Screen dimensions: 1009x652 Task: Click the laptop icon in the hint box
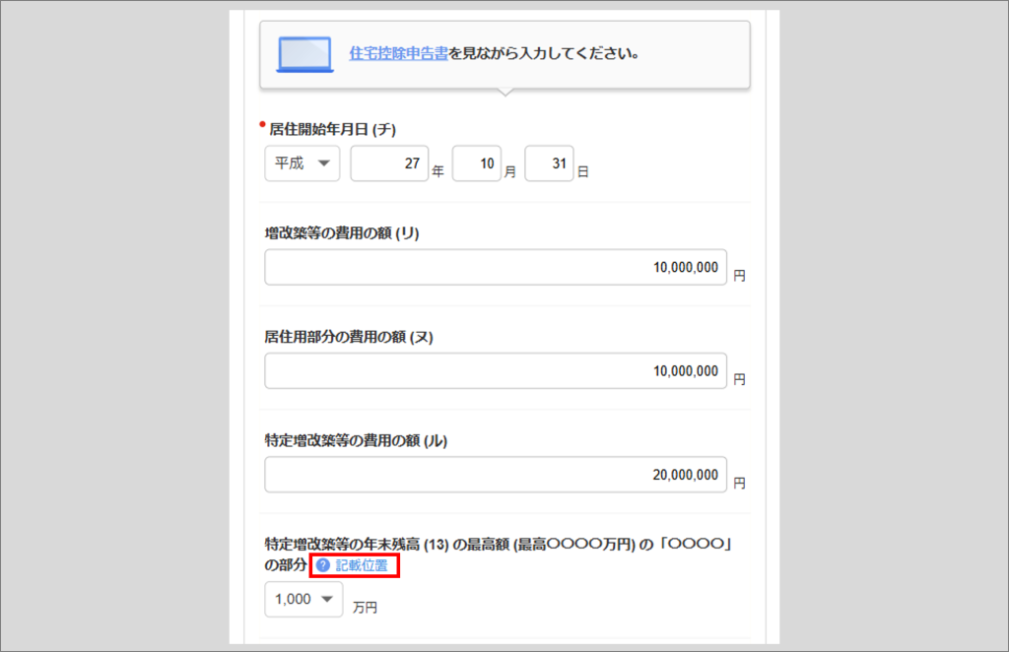pyautogui.click(x=305, y=54)
